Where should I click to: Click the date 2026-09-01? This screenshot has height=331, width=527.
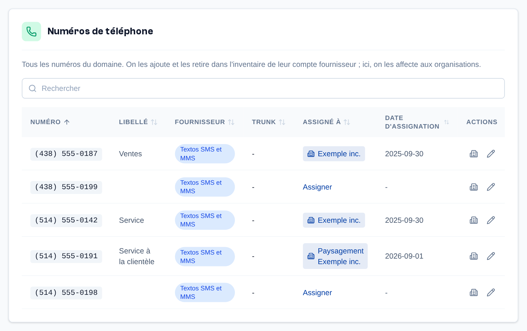coord(404,256)
